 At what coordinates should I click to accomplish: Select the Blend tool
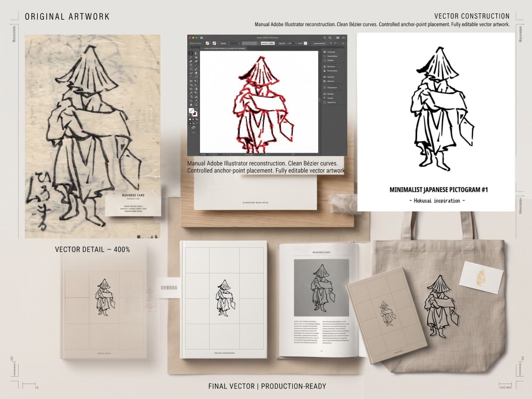196,93
